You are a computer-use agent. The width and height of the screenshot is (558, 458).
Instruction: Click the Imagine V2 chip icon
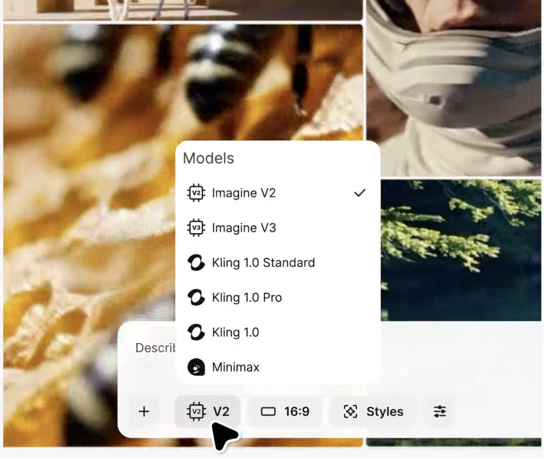point(196,193)
